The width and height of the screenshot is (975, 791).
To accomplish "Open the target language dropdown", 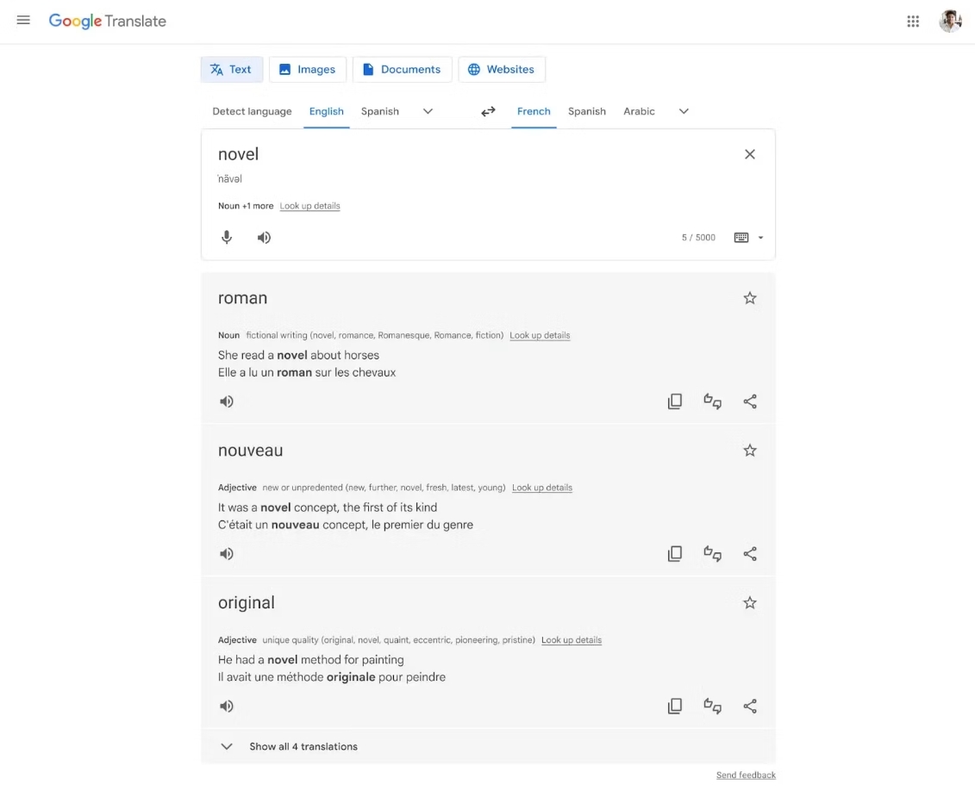I will (x=683, y=111).
